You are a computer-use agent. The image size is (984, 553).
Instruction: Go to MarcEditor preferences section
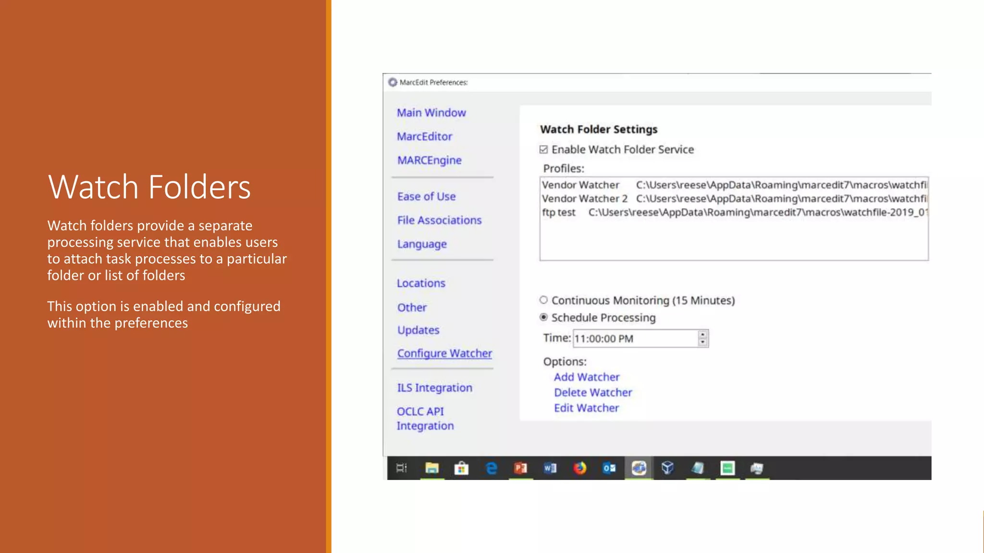point(425,137)
